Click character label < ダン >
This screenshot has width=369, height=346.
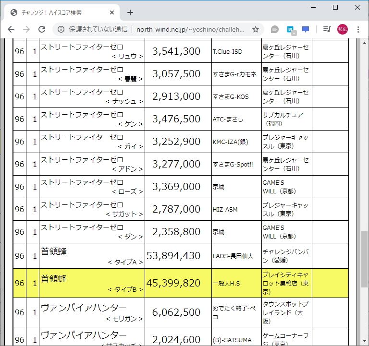(130, 237)
